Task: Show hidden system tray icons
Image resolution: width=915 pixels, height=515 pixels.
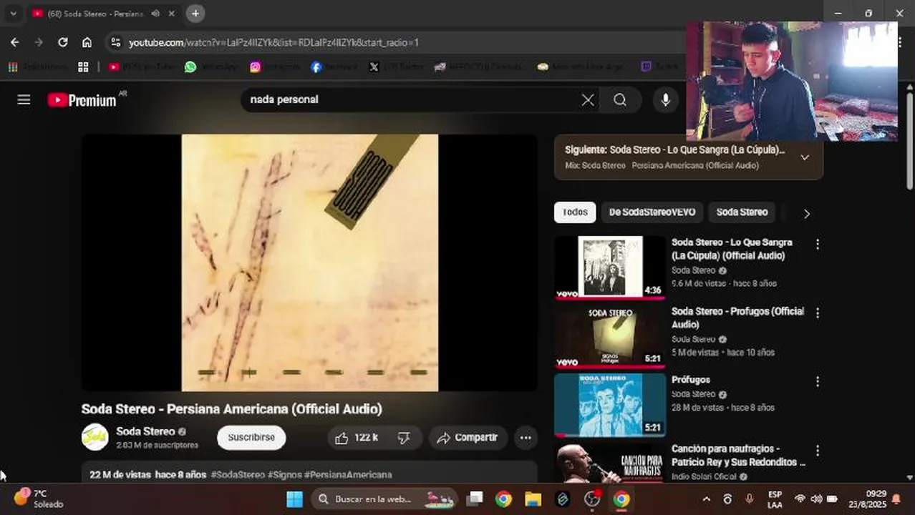Action: pyautogui.click(x=707, y=499)
